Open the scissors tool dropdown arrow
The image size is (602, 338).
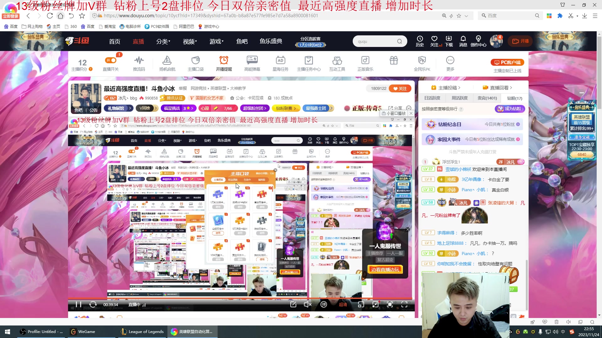click(577, 16)
